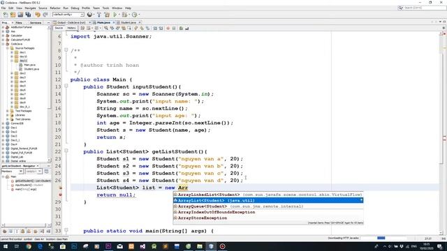
Task: Open Visual Studio from the taskbar
Action: [142, 246]
